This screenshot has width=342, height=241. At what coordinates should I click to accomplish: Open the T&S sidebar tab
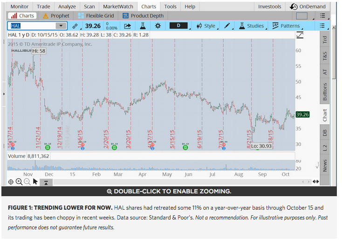pos(325,56)
